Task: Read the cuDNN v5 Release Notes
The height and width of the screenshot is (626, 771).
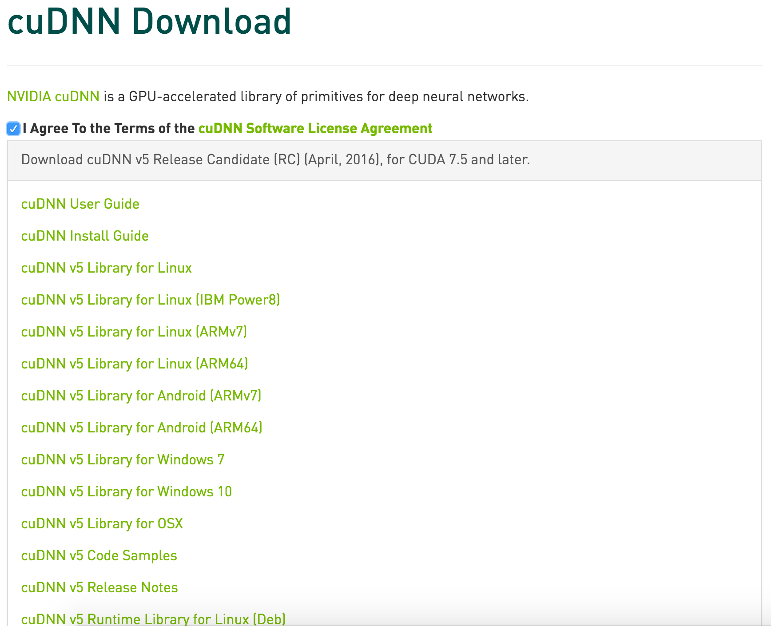Action: click(x=99, y=587)
